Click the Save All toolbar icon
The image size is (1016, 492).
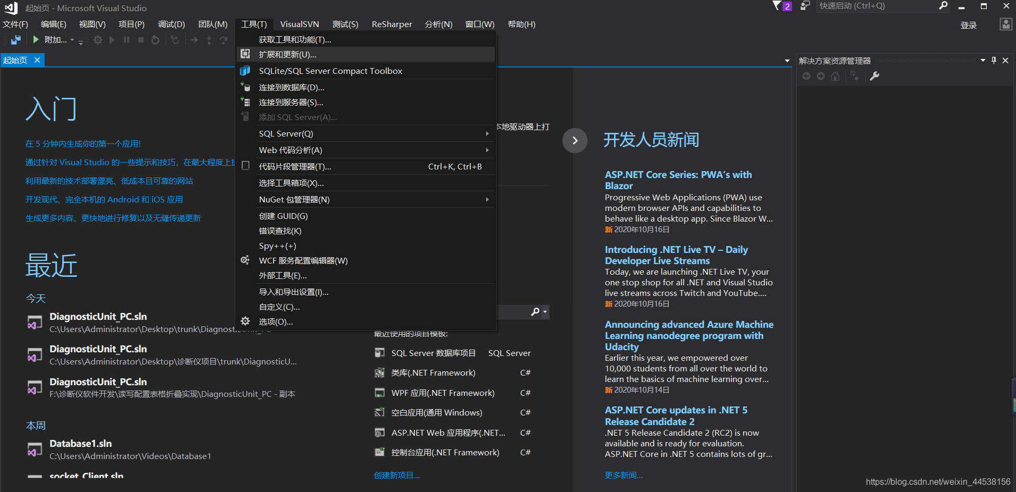point(16,40)
